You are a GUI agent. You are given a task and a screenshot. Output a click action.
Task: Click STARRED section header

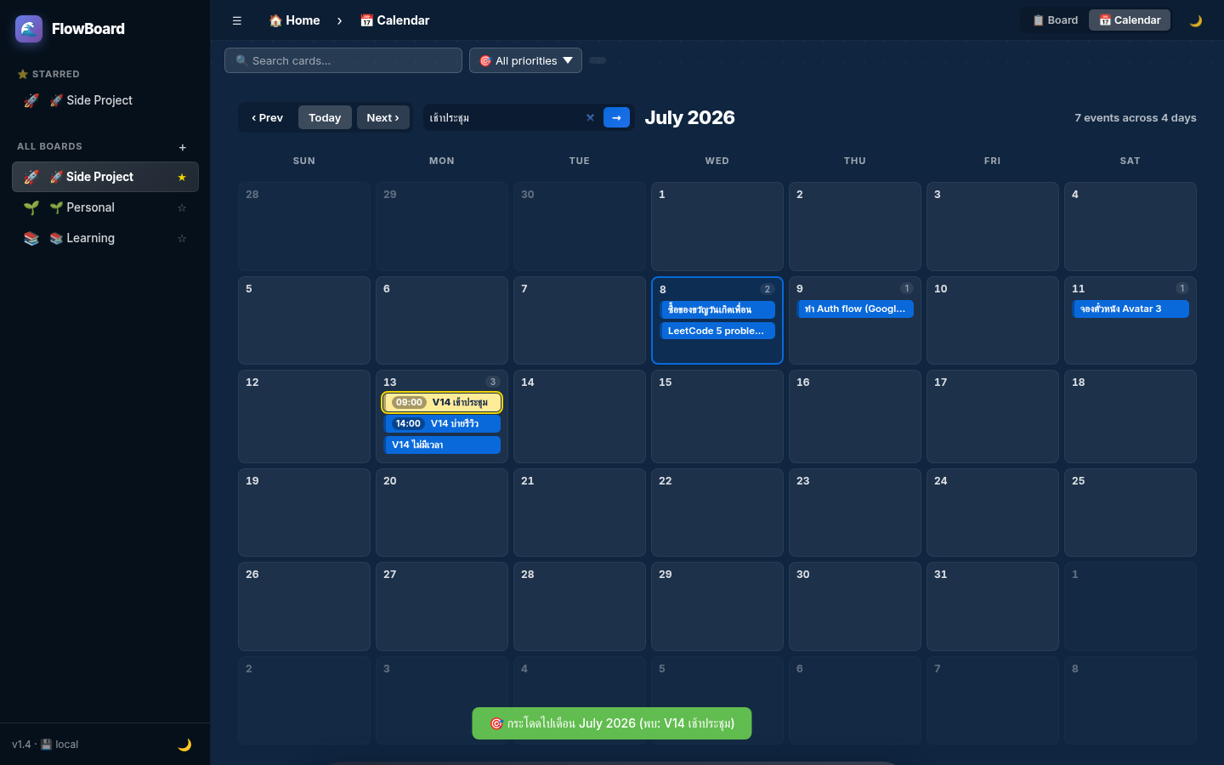point(48,75)
